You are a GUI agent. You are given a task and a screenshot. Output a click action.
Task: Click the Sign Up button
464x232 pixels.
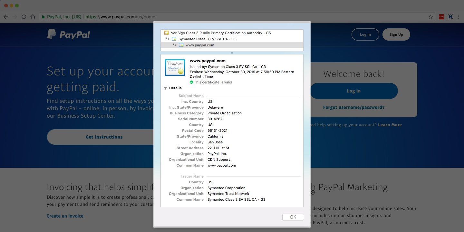(396, 34)
